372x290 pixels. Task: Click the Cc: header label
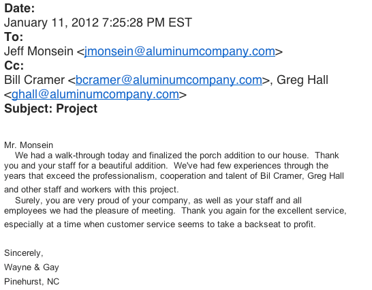(14, 66)
